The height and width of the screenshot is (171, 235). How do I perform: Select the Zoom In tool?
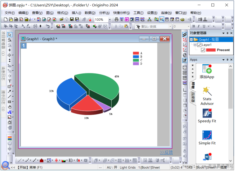pyautogui.click(x=10, y=40)
